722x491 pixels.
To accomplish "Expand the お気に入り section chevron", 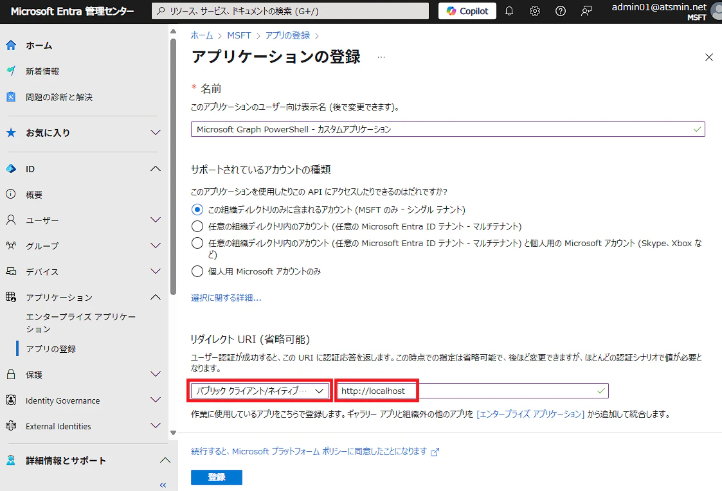I will point(156,132).
